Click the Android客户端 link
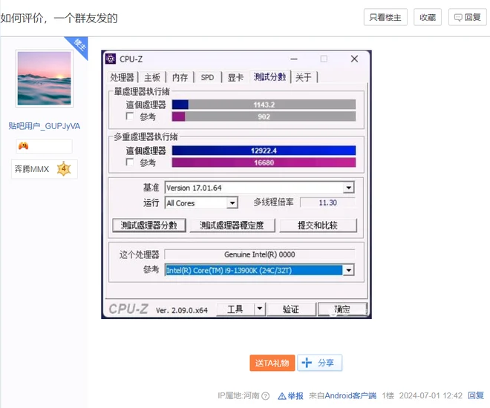 point(350,396)
